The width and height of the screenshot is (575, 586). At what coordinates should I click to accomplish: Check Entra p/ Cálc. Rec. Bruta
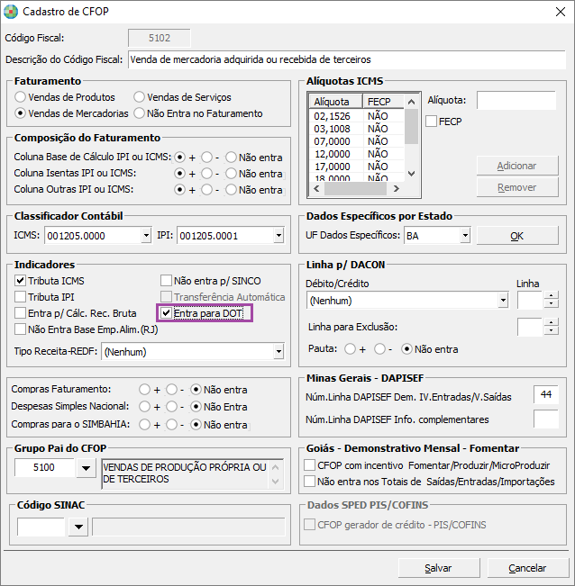point(20,313)
